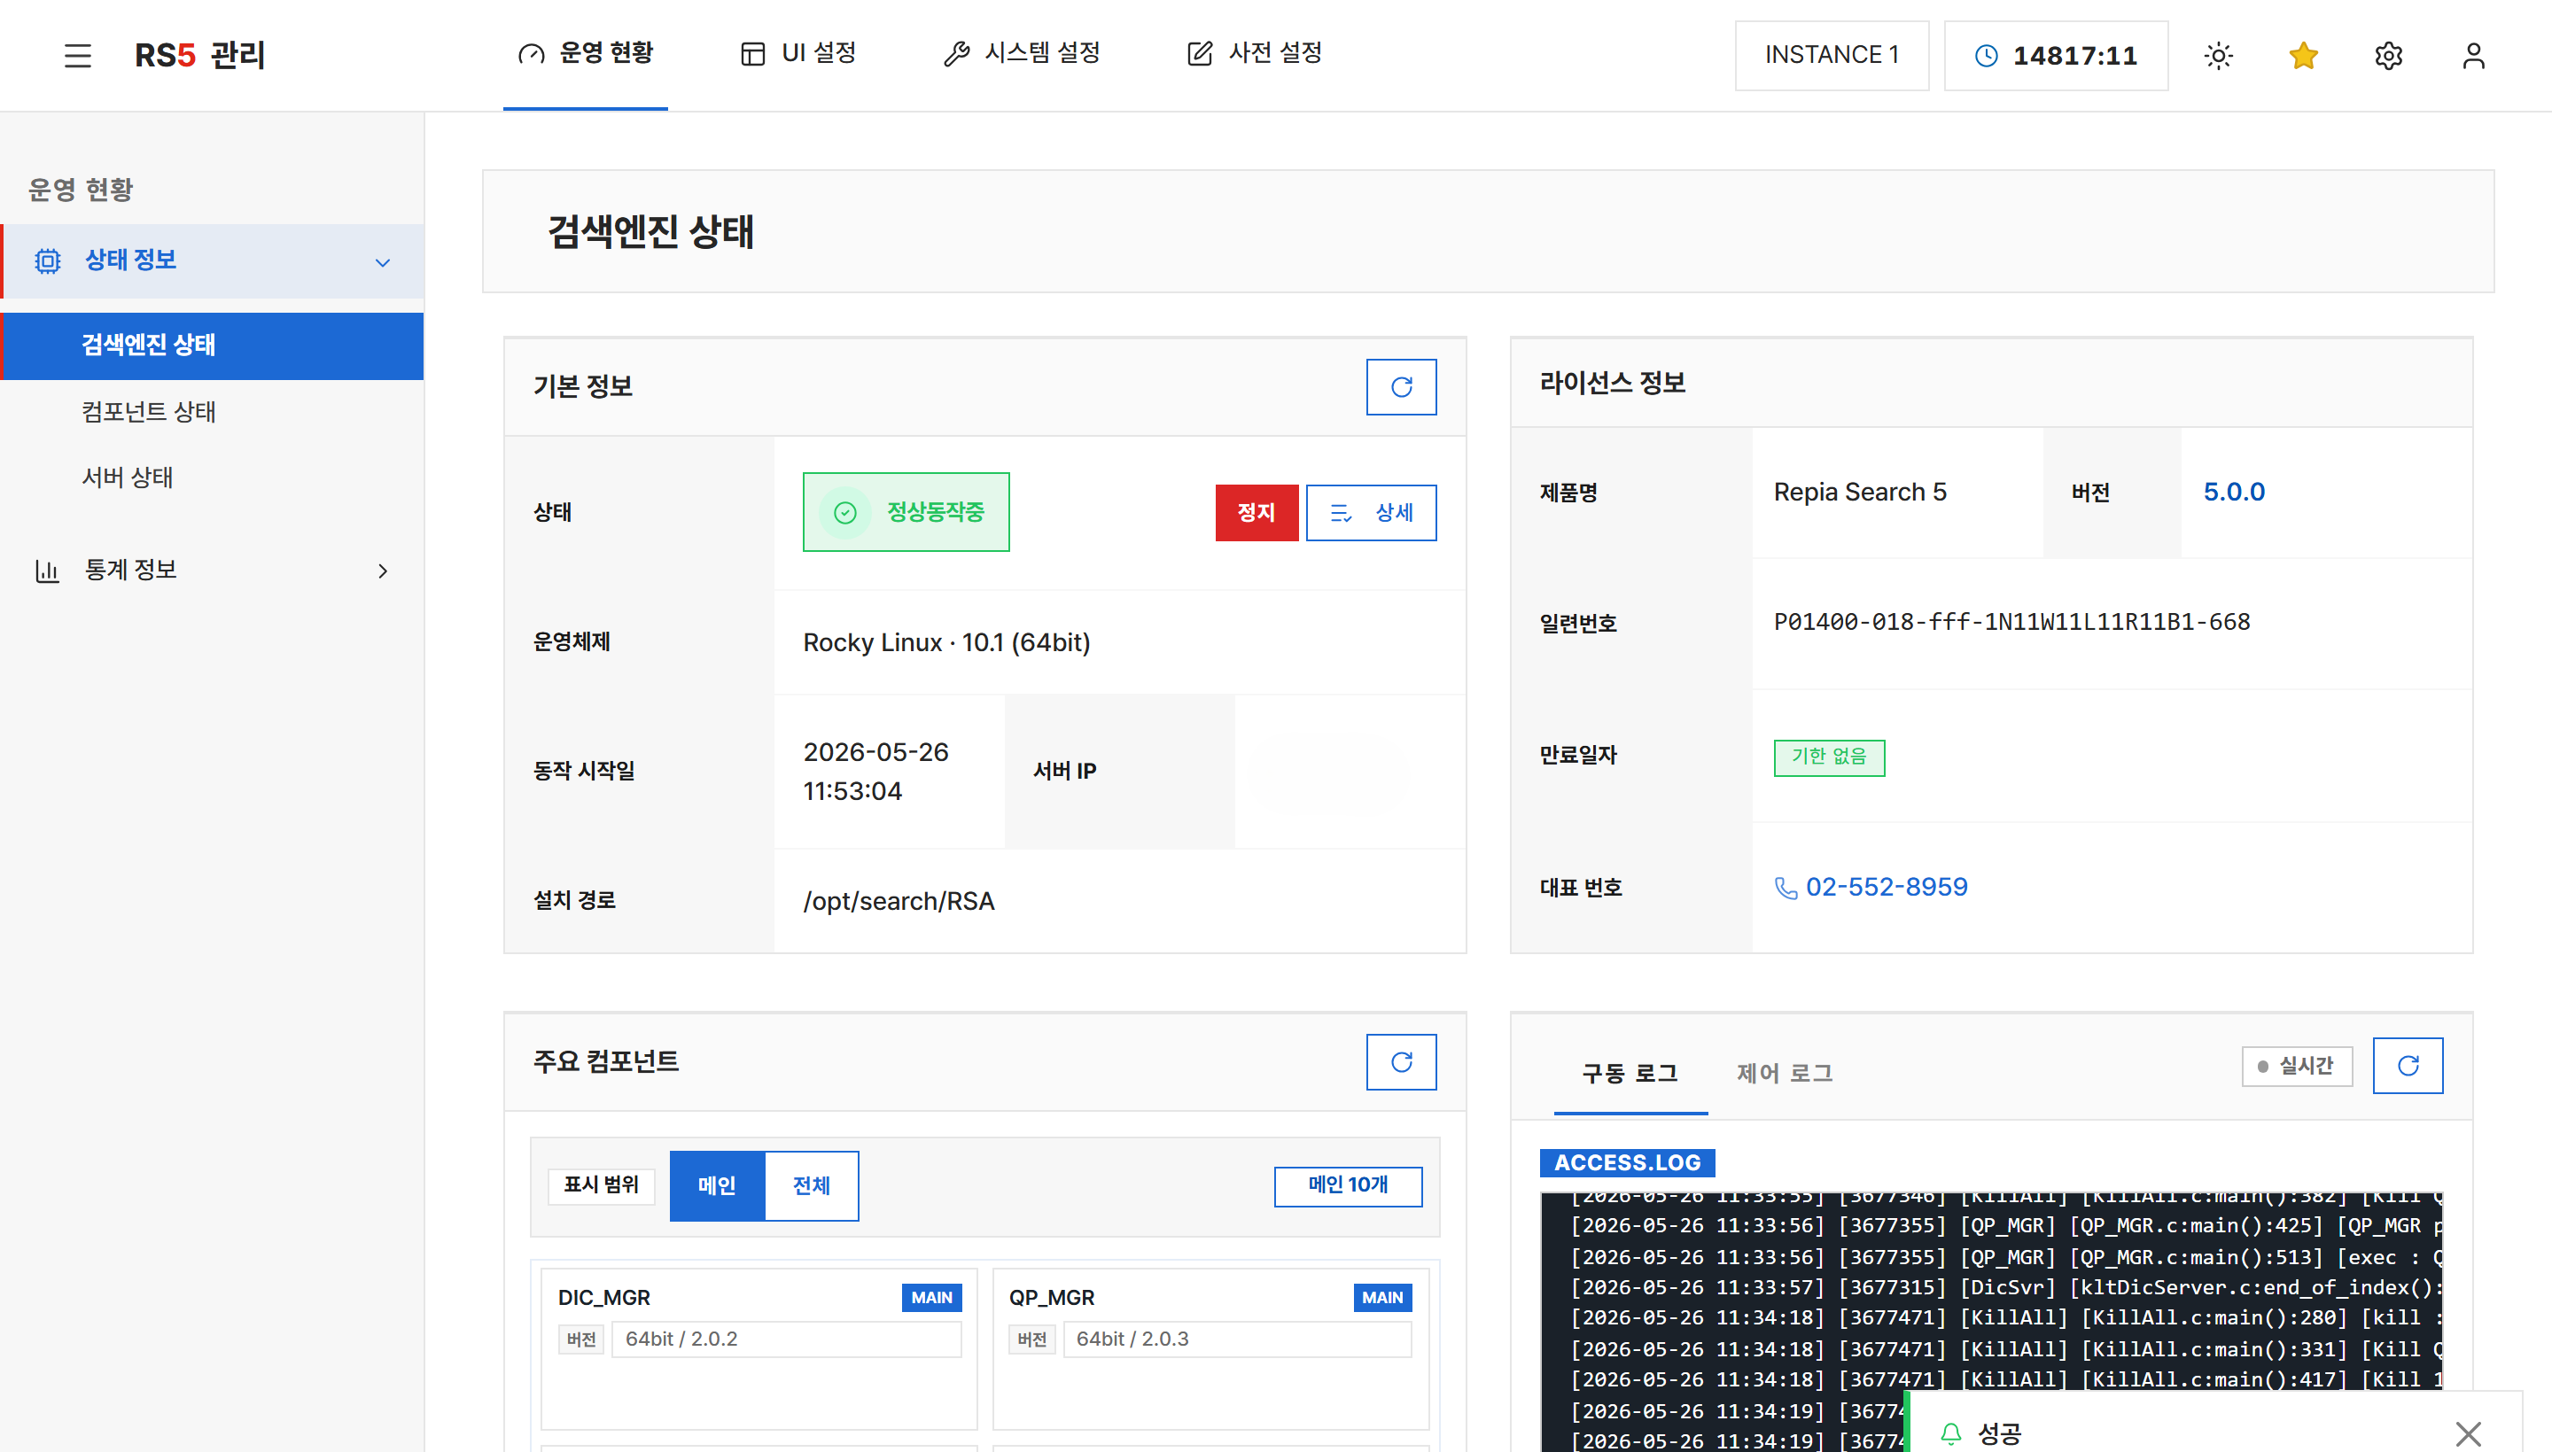Click the 표시 범위 label
2552x1452 pixels.
tap(601, 1185)
